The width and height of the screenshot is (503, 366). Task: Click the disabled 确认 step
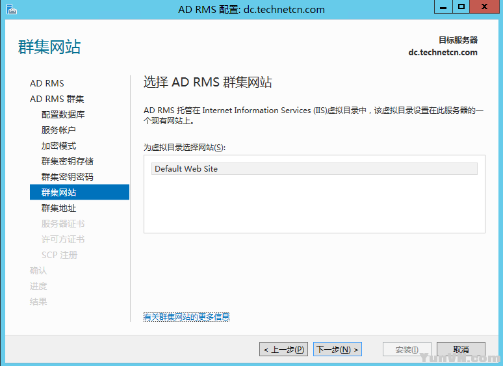(38, 270)
